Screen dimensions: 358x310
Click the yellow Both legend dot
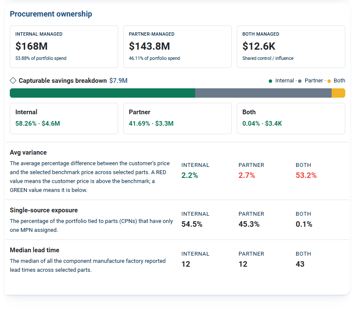329,81
